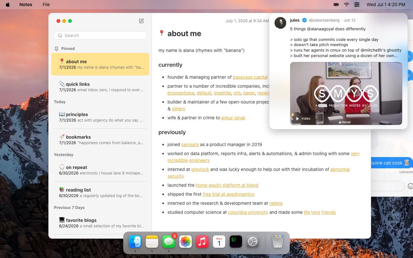Open Control Center in menu bar
The width and height of the screenshot is (413, 258).
click(357, 5)
